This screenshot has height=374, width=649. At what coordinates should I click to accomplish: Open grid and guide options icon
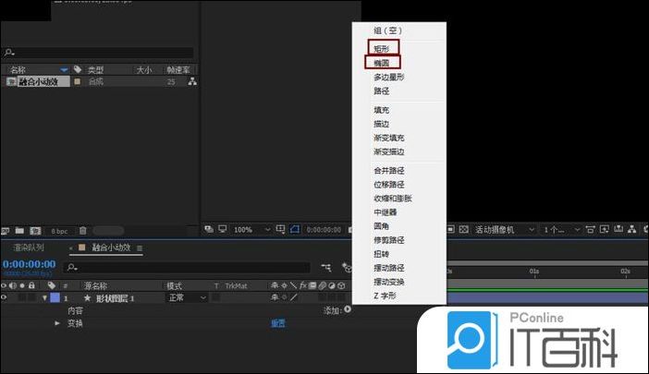(281, 229)
